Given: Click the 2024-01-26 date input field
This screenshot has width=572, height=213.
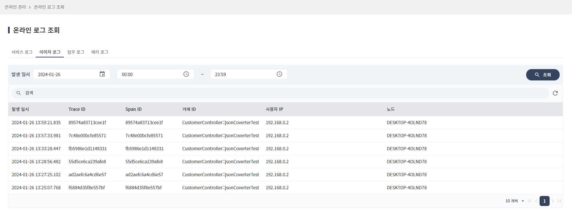Looking at the screenshot, I should [67, 74].
